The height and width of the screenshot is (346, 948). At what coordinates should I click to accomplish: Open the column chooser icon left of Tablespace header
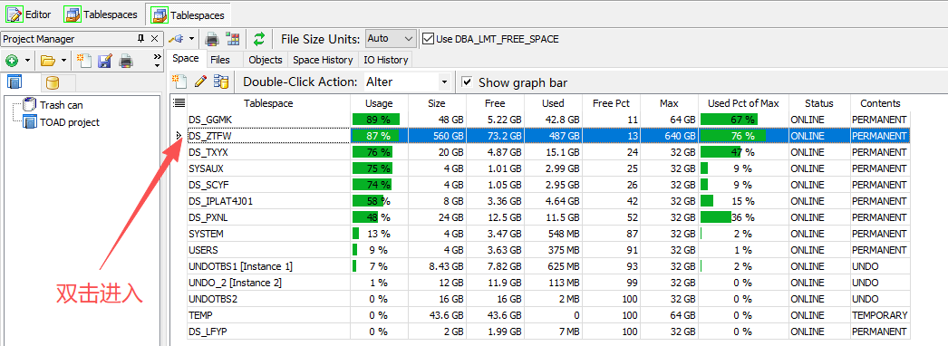(179, 102)
